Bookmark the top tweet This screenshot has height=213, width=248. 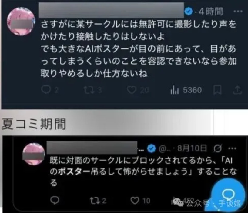[217, 90]
